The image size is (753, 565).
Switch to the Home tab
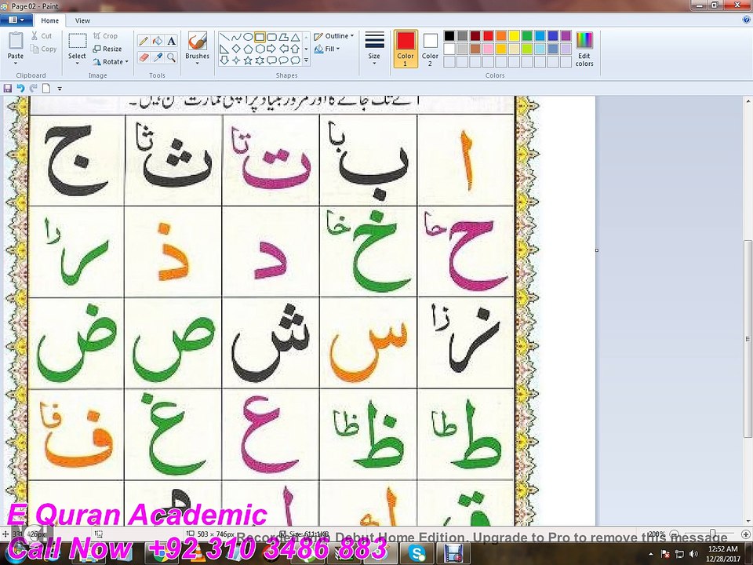[50, 20]
